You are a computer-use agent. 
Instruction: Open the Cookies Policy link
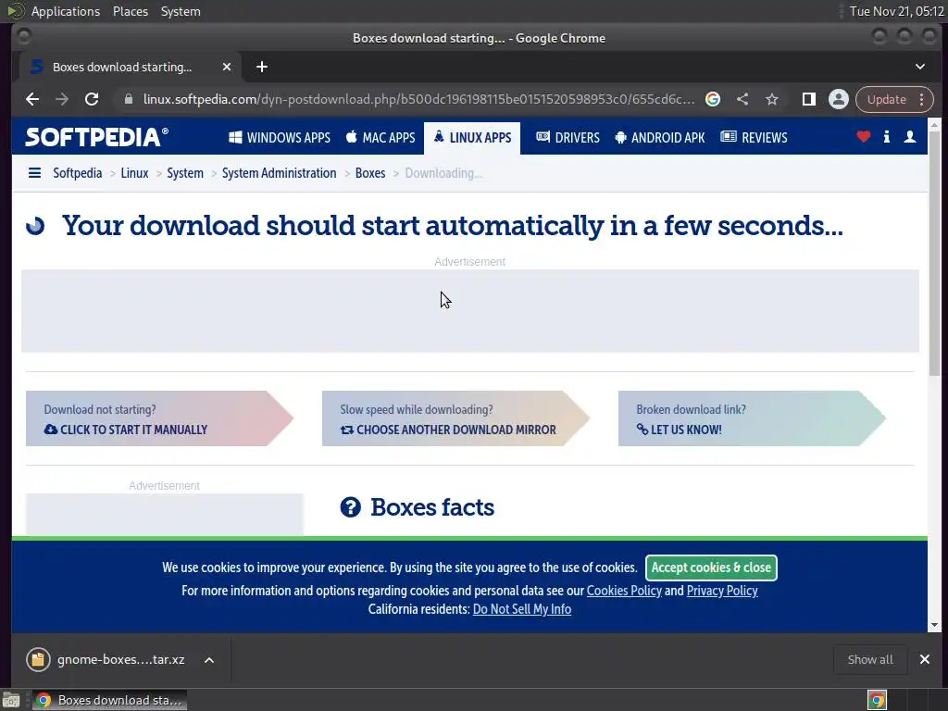(624, 591)
